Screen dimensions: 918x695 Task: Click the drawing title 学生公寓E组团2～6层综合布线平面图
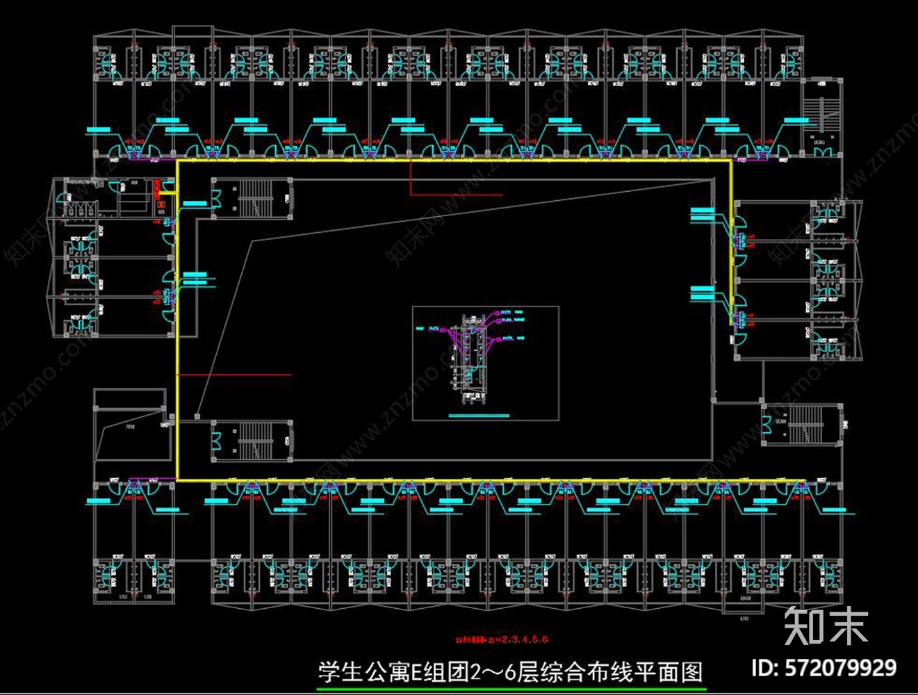click(511, 672)
